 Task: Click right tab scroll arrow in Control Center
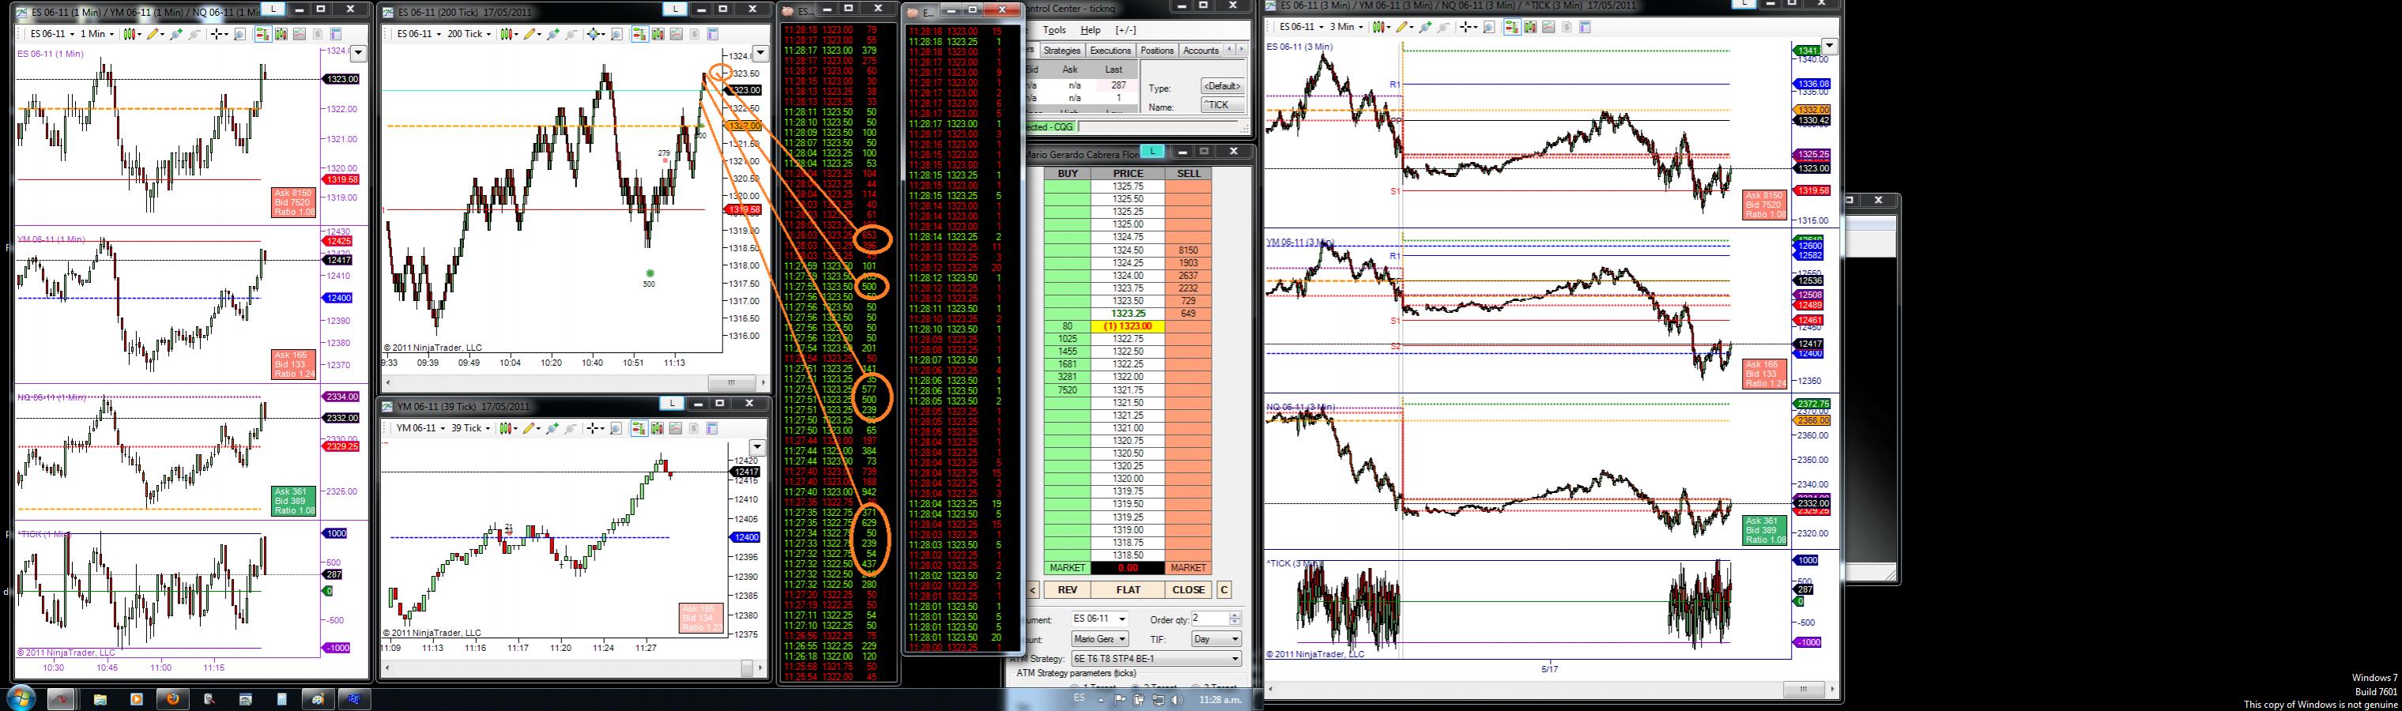click(x=1242, y=50)
